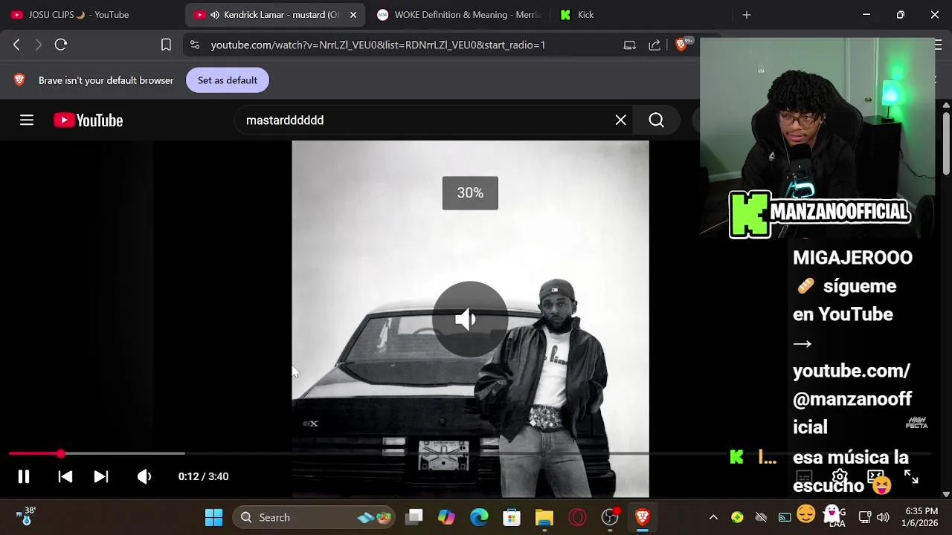
Task: Share this page link
Action: point(654,45)
